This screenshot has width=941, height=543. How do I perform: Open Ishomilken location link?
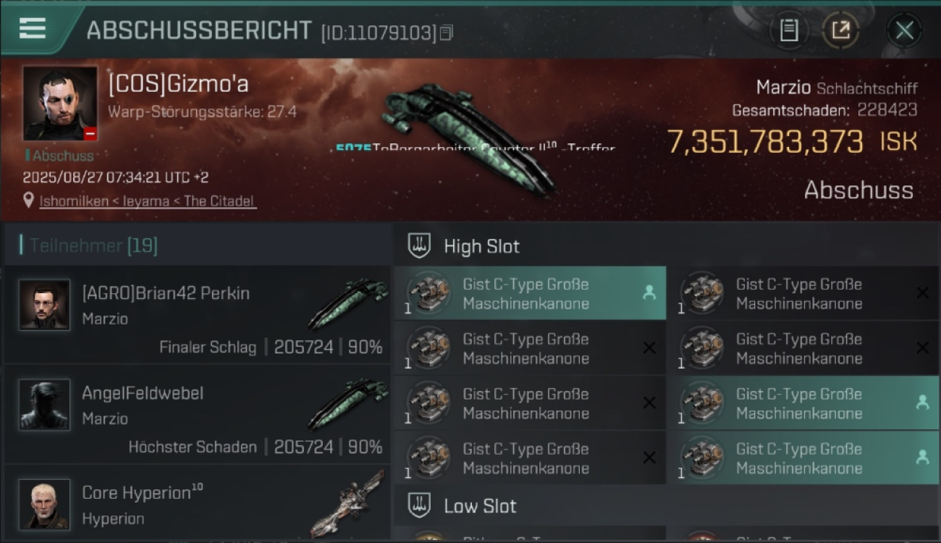click(148, 201)
